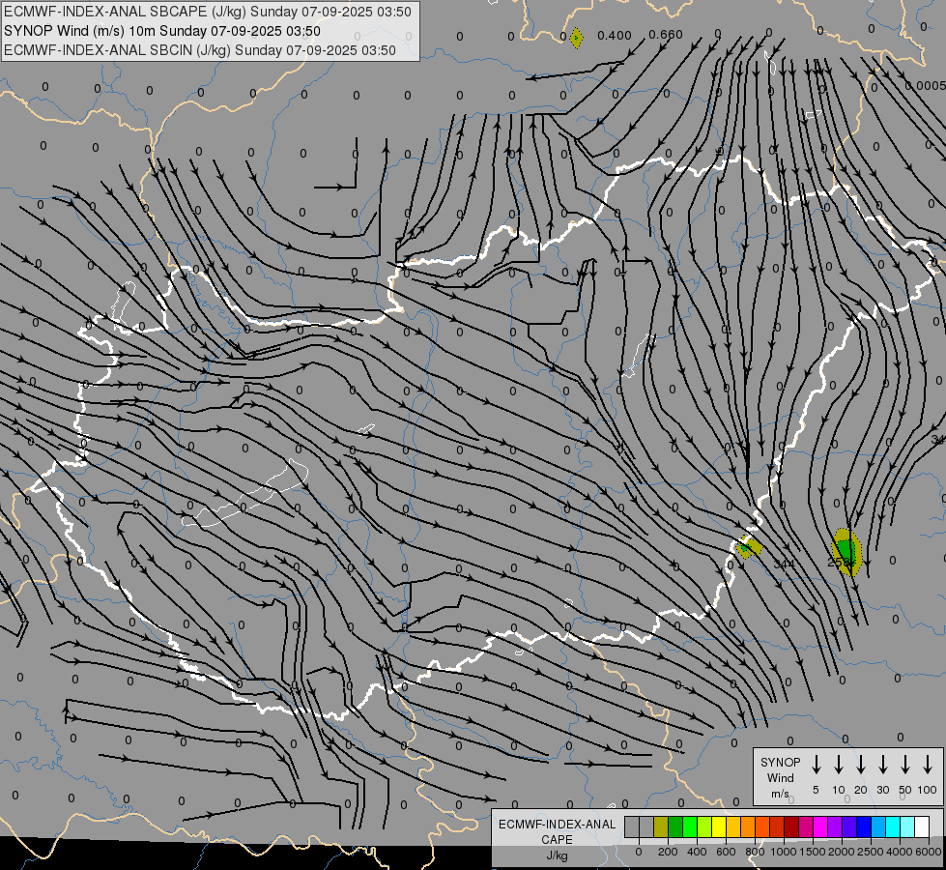Click the 2000 tick label on colour scale
Viewport: 946px width, 870px height.
(x=842, y=852)
